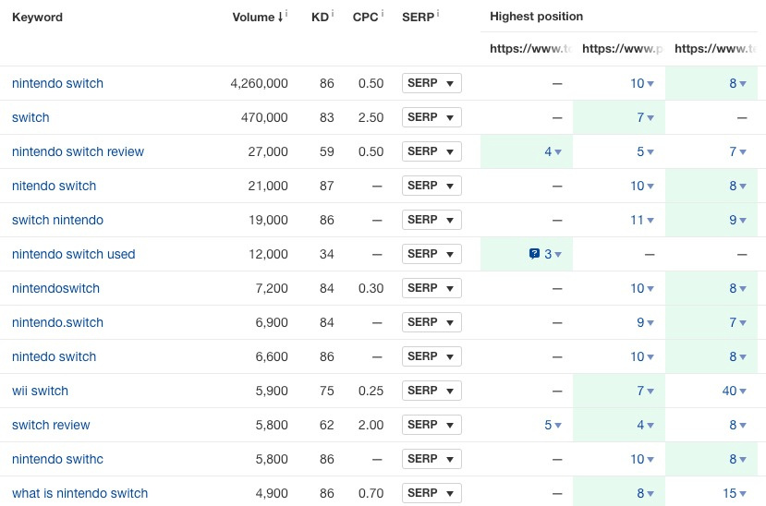The width and height of the screenshot is (766, 506).
Task: Expand SERP dropdown for nintendoswitch
Action: (x=432, y=288)
